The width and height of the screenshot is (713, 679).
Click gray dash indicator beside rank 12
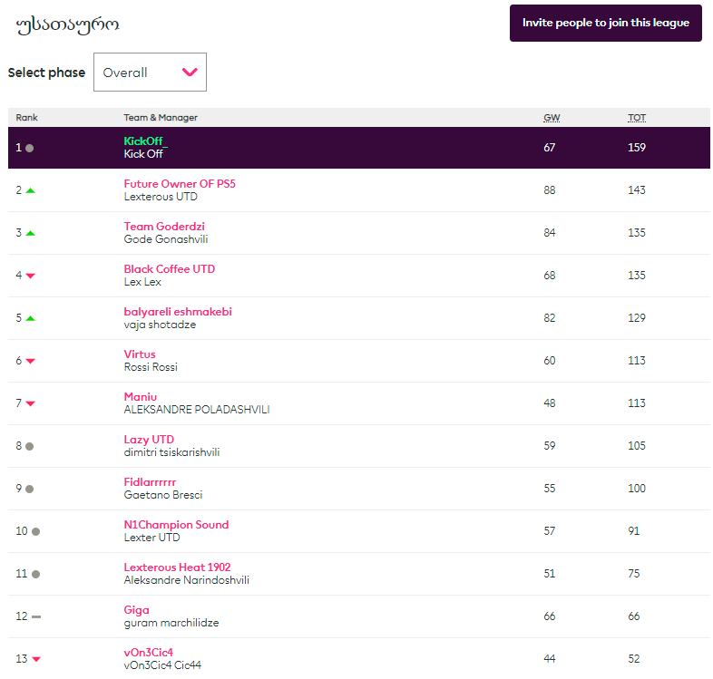click(36, 616)
